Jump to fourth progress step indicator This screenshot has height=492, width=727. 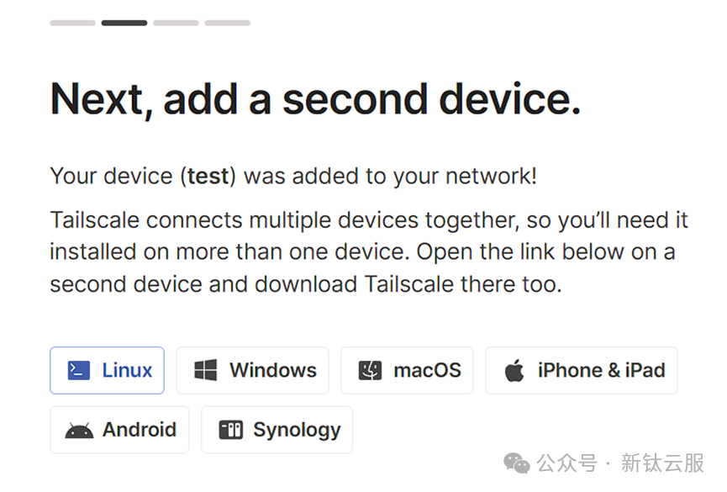(228, 23)
